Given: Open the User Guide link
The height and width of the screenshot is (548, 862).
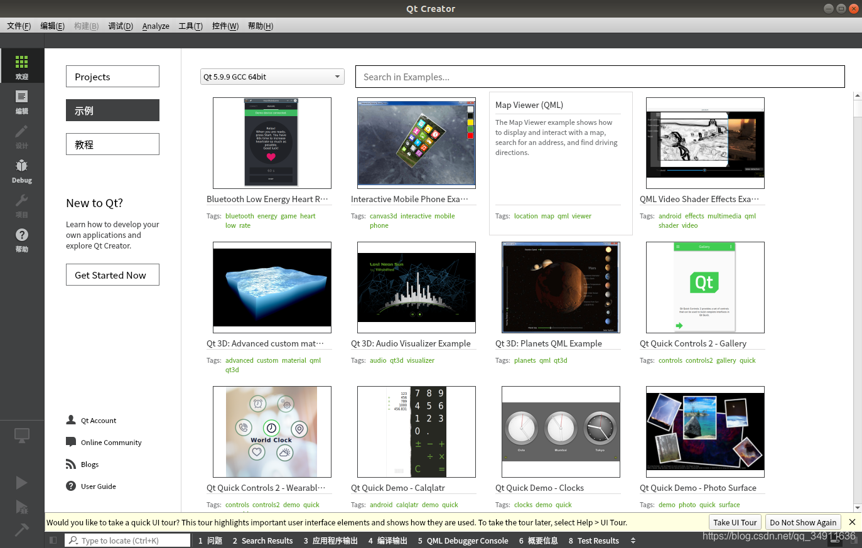Looking at the screenshot, I should pos(91,486).
